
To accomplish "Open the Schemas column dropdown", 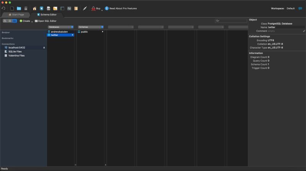I will (x=91, y=27).
